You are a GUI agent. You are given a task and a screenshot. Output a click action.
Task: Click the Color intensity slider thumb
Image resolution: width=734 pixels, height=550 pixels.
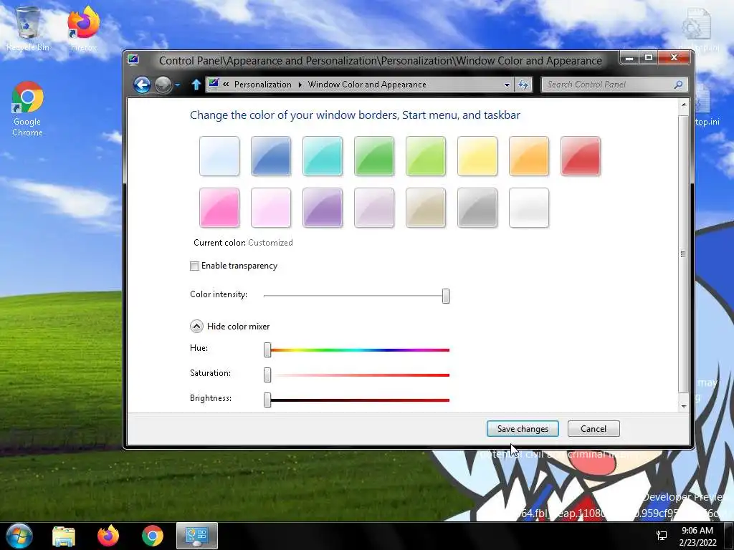(446, 296)
